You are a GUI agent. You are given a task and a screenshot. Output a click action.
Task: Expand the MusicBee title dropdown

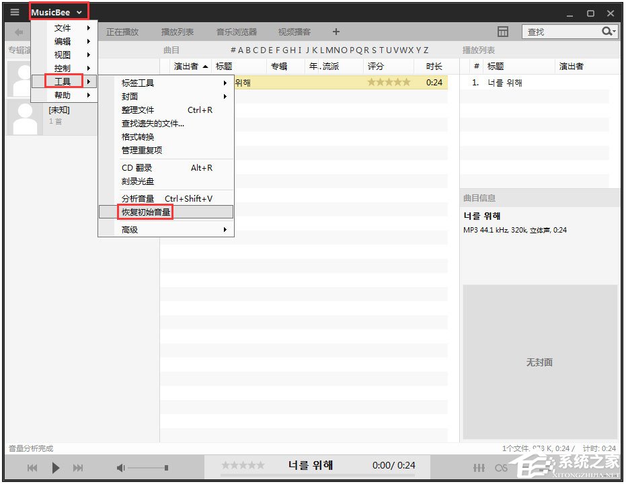click(x=58, y=11)
